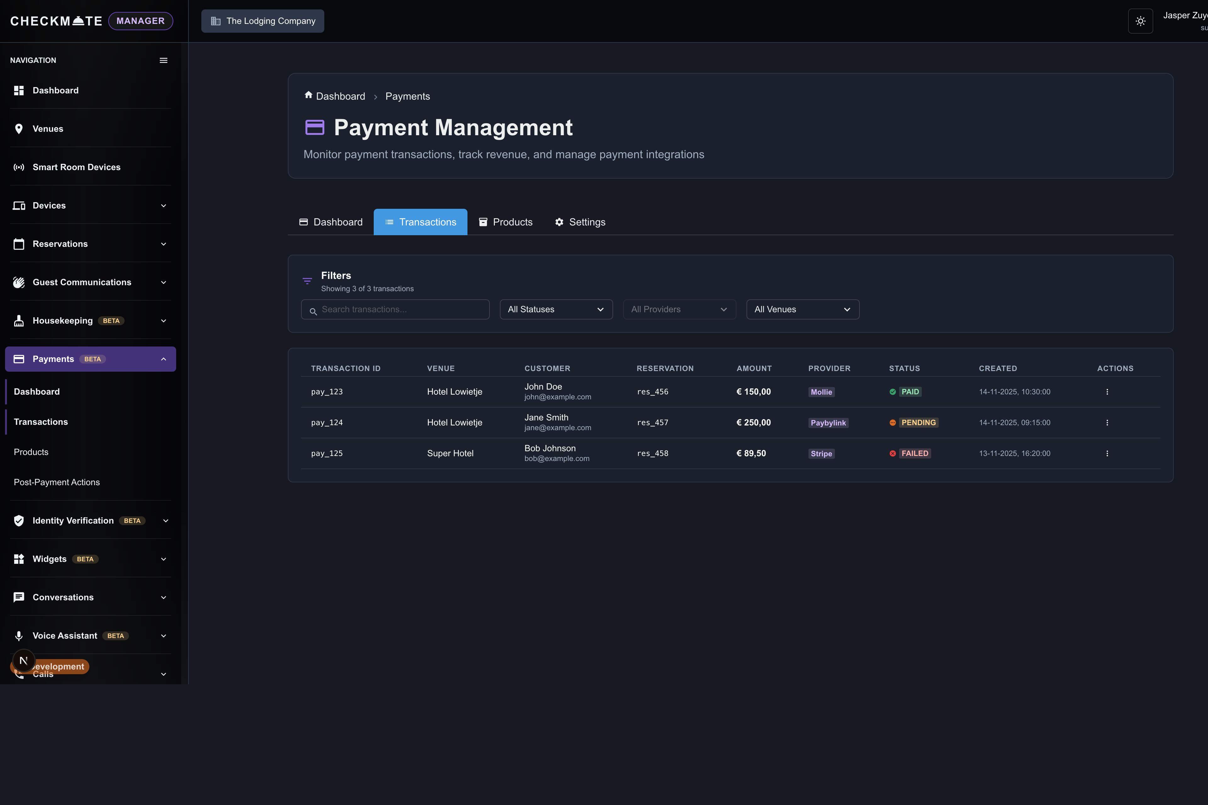Click the Voice Assistant microphone icon
1208x805 pixels.
[19, 636]
